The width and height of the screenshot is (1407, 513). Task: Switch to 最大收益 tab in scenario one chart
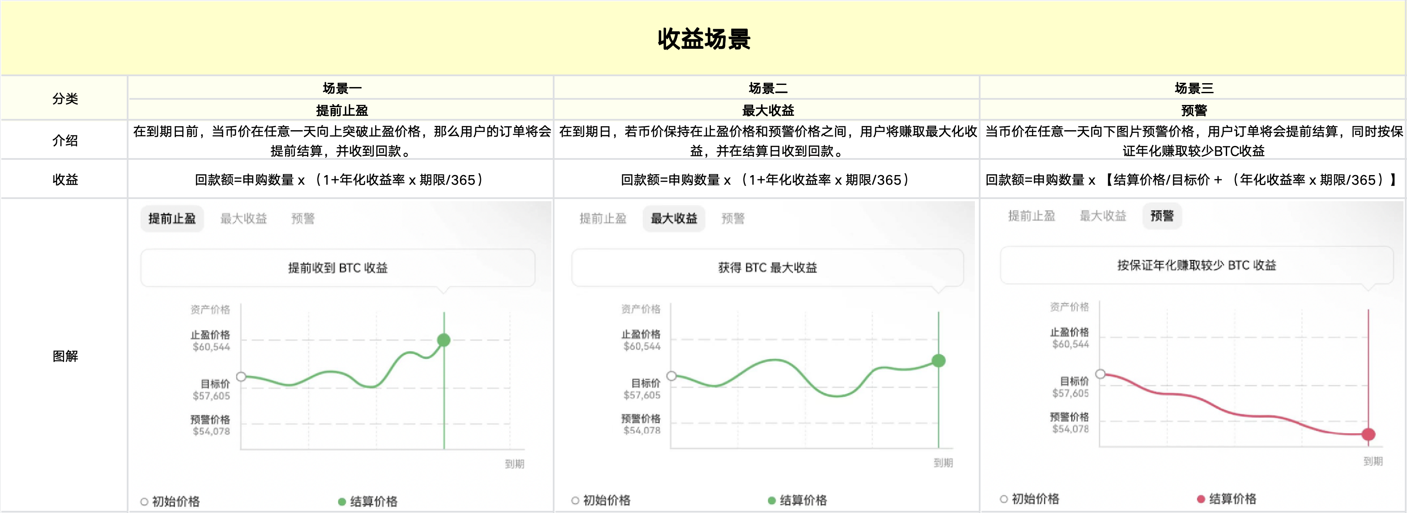[243, 219]
